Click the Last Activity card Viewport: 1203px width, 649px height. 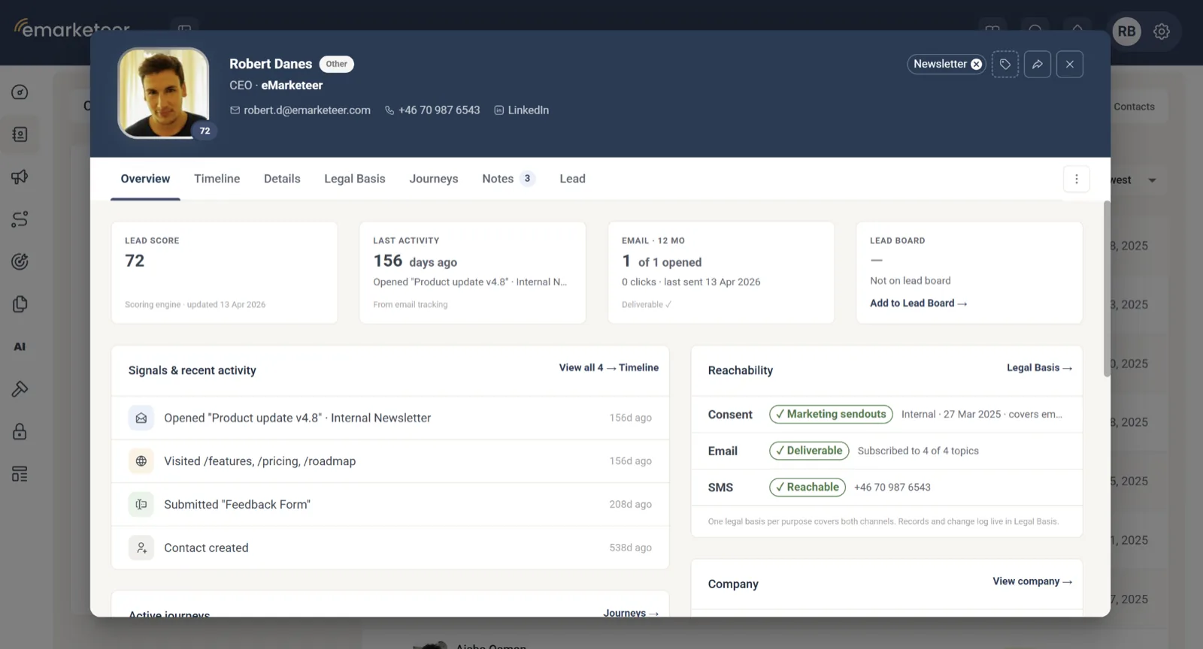[x=472, y=273]
